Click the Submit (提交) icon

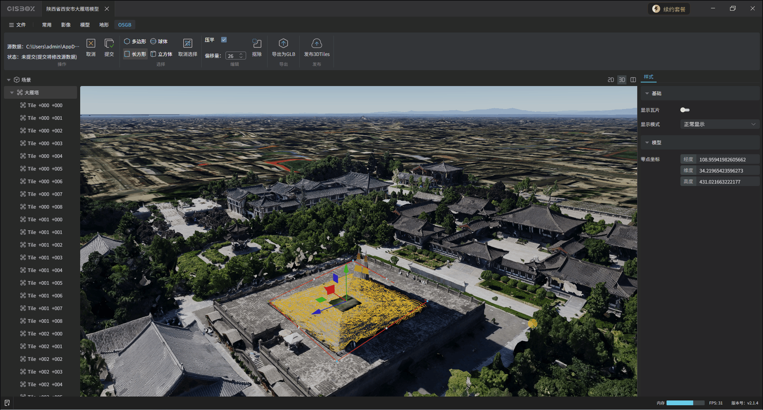(x=109, y=44)
